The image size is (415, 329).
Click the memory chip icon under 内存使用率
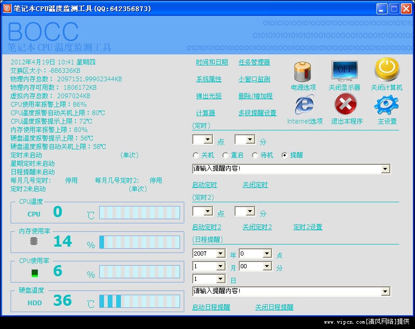[34, 241]
